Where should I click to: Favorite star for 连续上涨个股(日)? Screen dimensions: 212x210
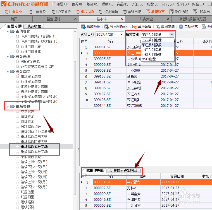pyautogui.click(x=17, y=162)
